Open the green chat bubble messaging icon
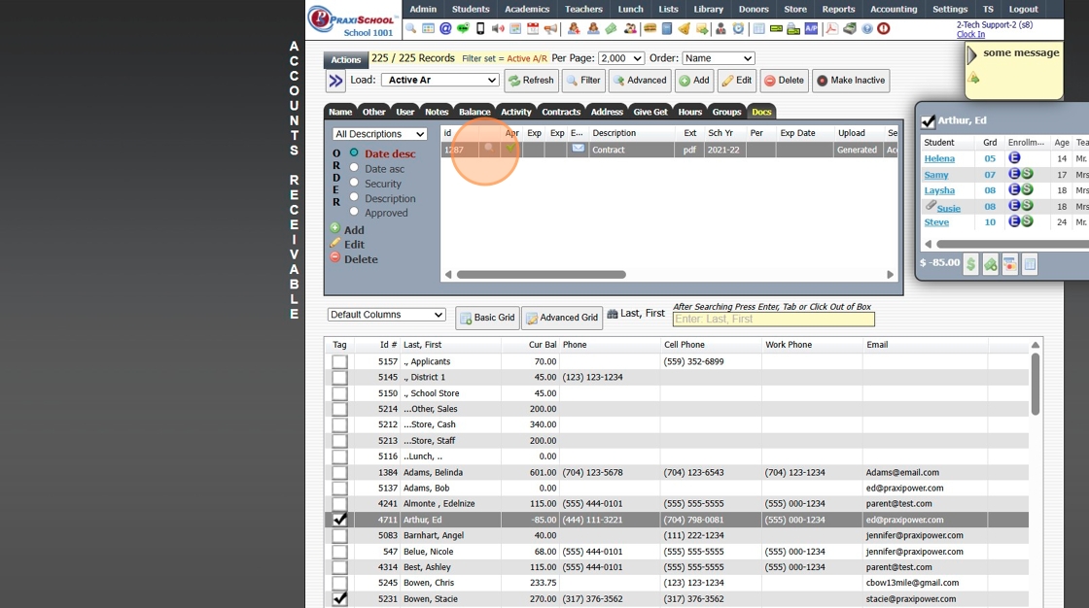Screen dimensions: 1089x608 463,28
